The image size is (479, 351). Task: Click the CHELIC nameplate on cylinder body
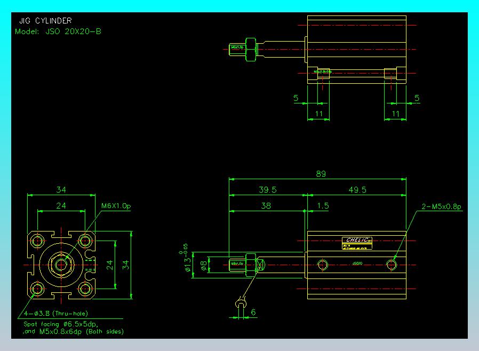point(357,243)
